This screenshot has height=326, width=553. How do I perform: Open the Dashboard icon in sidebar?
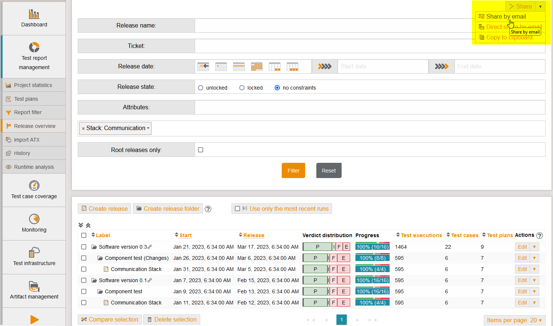point(34,14)
